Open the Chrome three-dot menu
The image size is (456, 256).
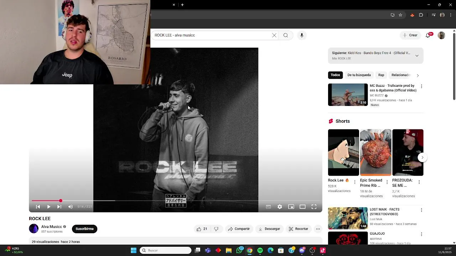coord(451,15)
